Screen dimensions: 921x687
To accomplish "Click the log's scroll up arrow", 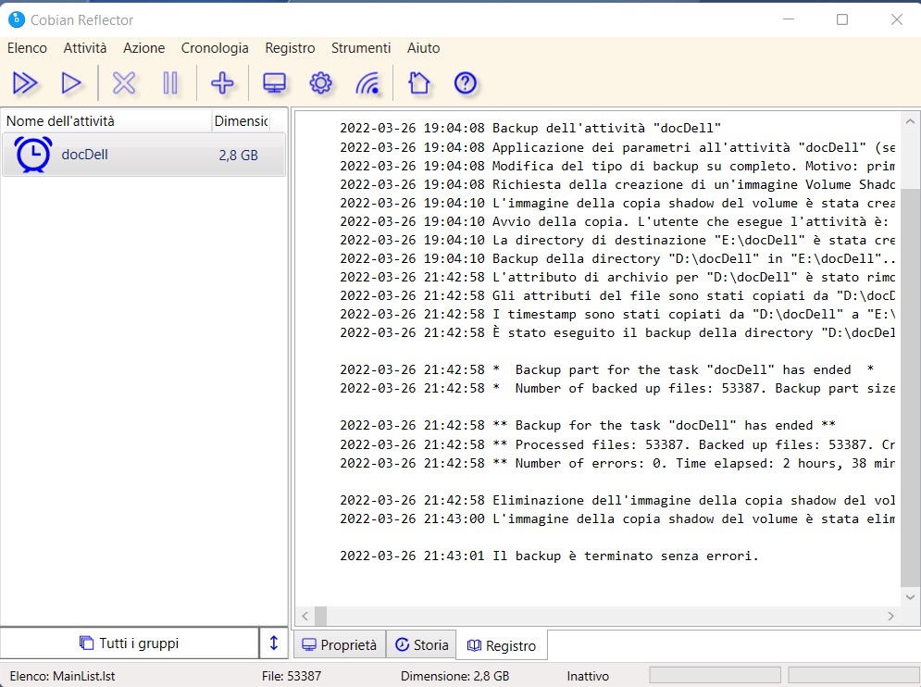I will coord(910,121).
